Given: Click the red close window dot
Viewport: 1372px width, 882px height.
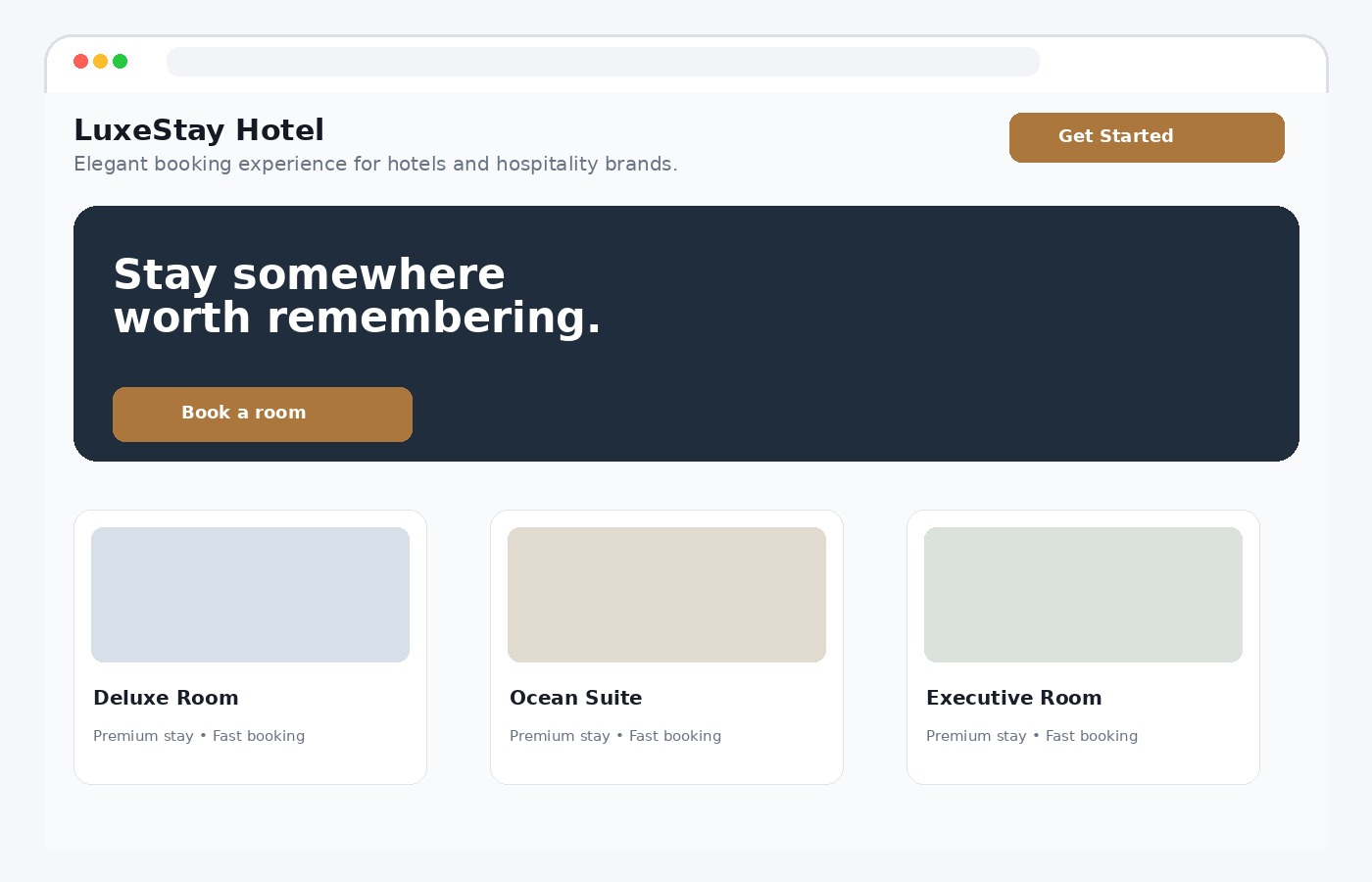Looking at the screenshot, I should pyautogui.click(x=81, y=62).
